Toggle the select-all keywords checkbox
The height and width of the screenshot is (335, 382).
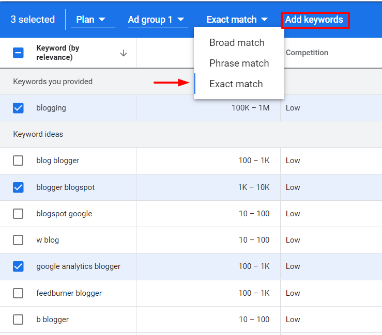click(x=18, y=53)
